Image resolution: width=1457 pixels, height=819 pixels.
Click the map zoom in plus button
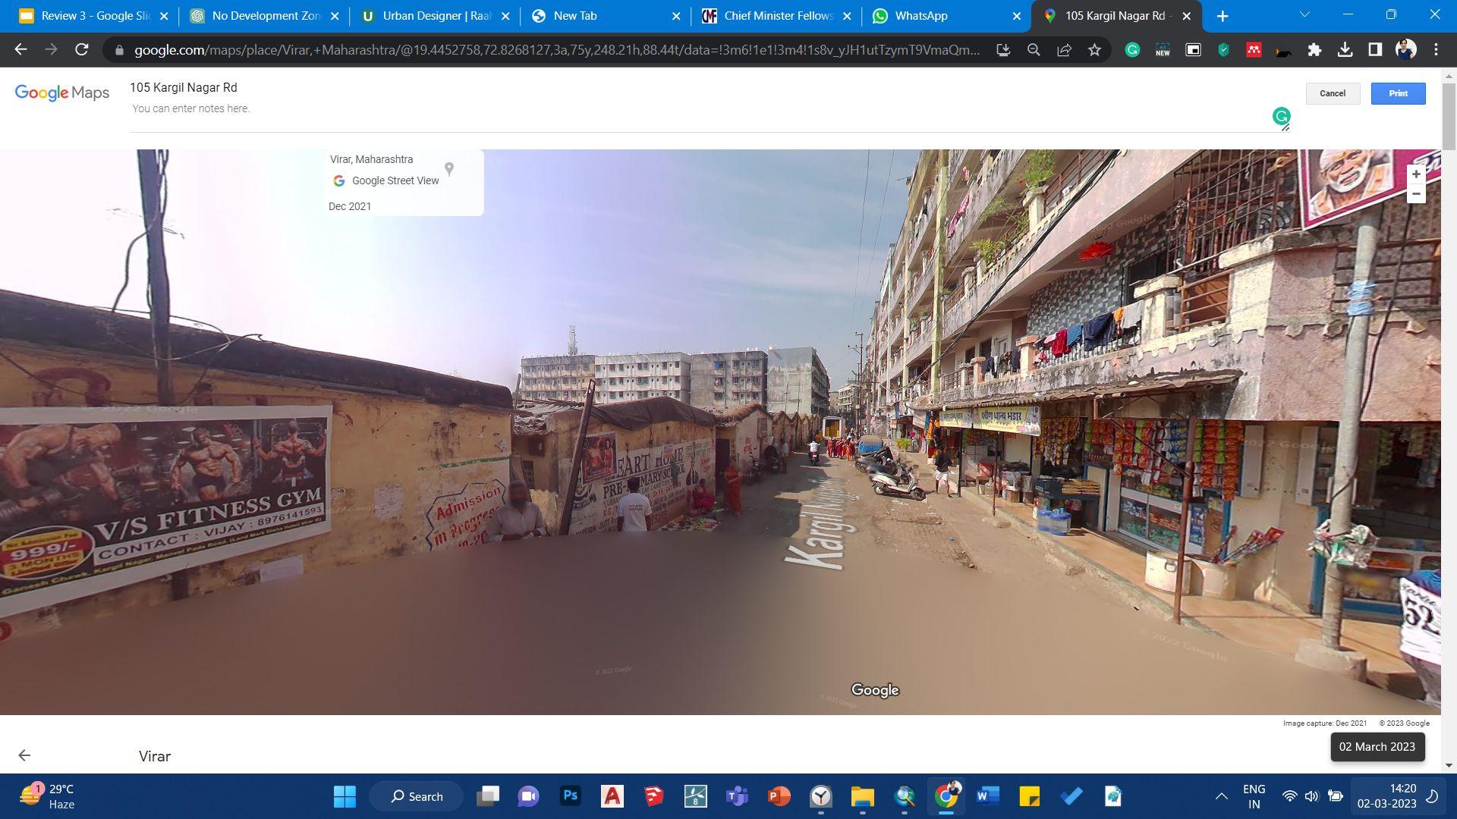[x=1415, y=174]
